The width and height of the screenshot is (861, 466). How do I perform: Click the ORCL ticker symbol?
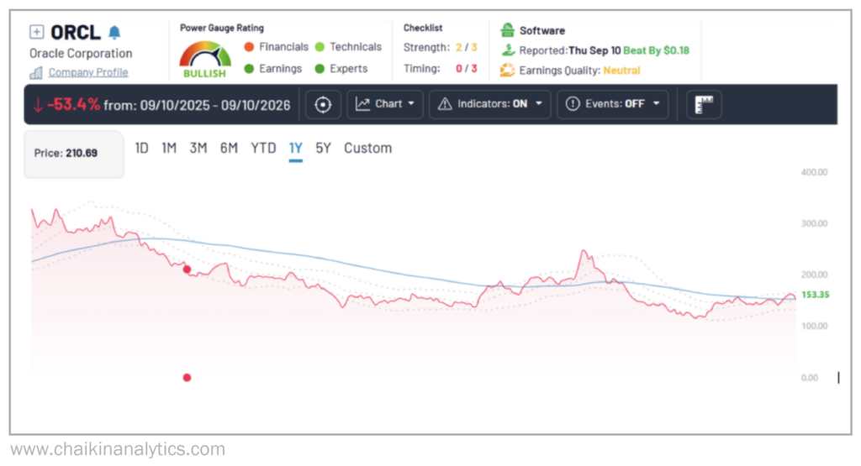76,33
